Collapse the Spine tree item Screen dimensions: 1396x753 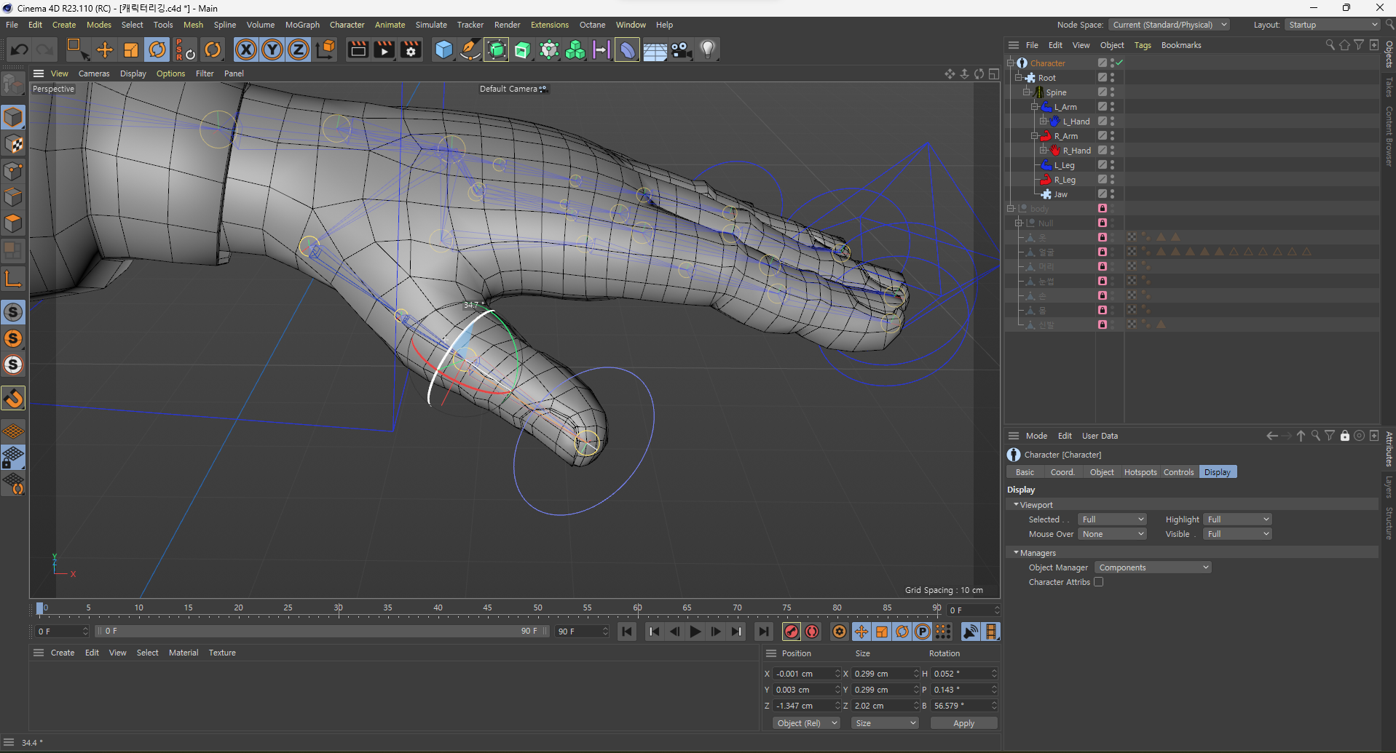[x=1026, y=92]
